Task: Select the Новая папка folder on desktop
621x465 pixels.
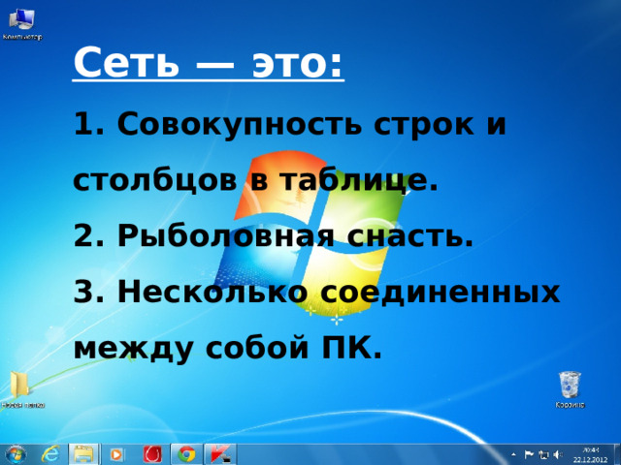Action: (x=22, y=389)
